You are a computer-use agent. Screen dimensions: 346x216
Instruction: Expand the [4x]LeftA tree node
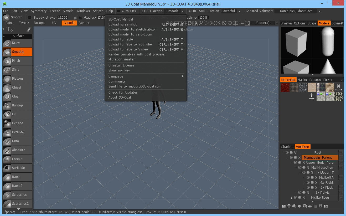pyautogui.click(x=304, y=178)
